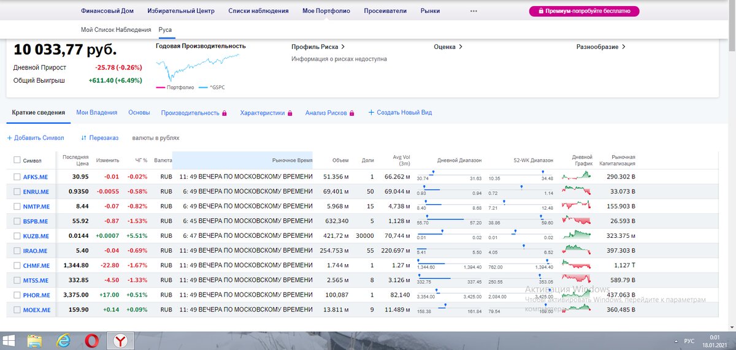
Task: Switch to Yandex Browser in the taskbar
Action: (120, 341)
